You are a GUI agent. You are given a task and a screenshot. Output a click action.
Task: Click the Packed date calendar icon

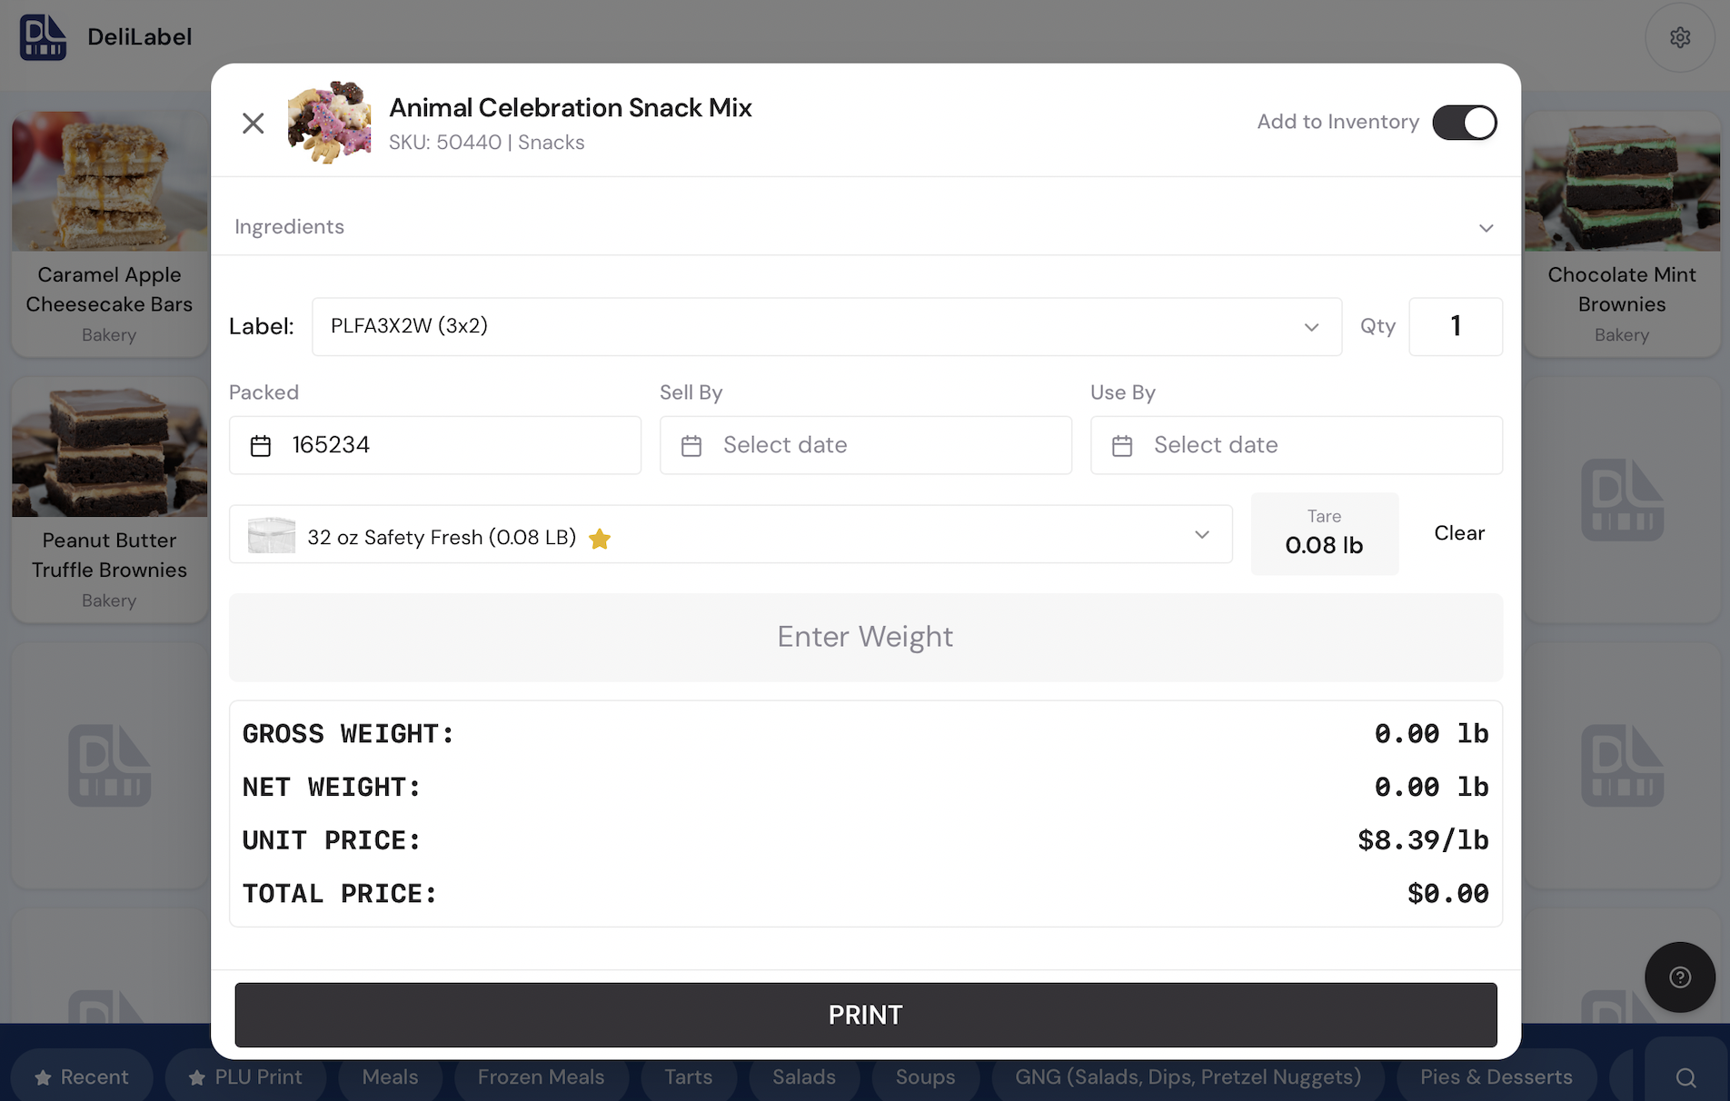pos(261,445)
